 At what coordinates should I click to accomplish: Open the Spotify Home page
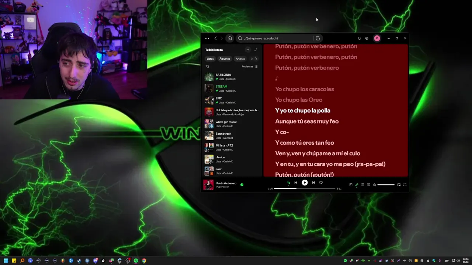tap(230, 38)
